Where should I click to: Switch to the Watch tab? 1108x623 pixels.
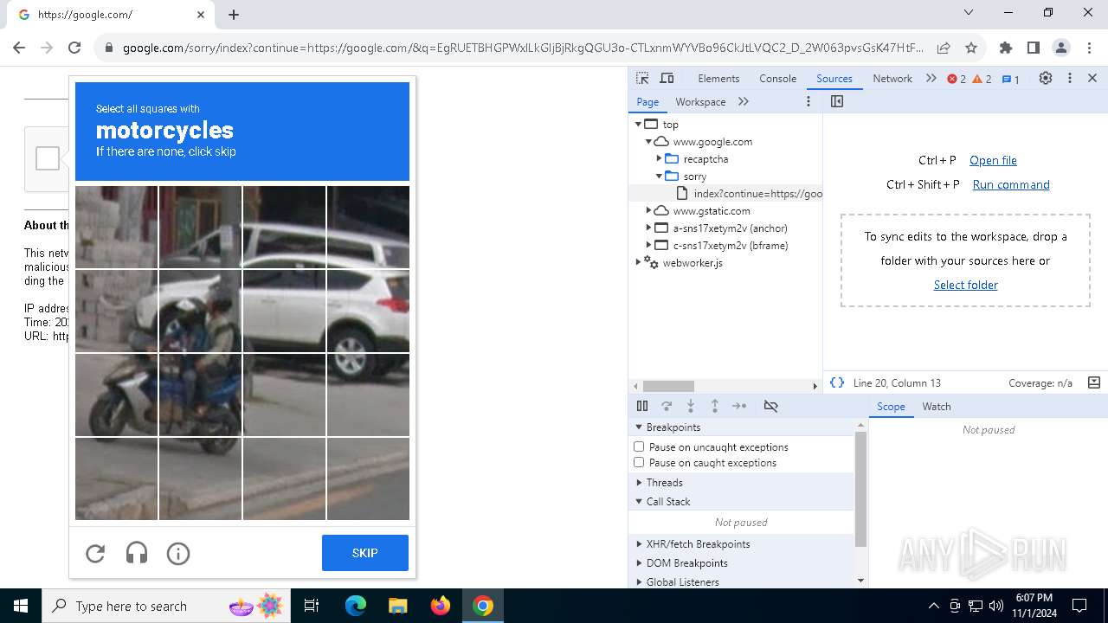[x=937, y=406]
